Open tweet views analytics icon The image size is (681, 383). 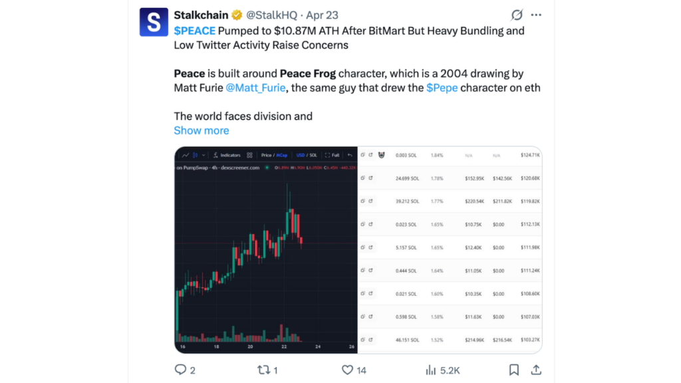(431, 370)
